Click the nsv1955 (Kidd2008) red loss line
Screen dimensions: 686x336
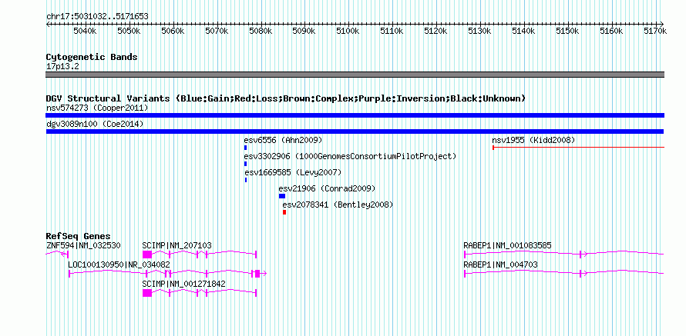[578, 148]
